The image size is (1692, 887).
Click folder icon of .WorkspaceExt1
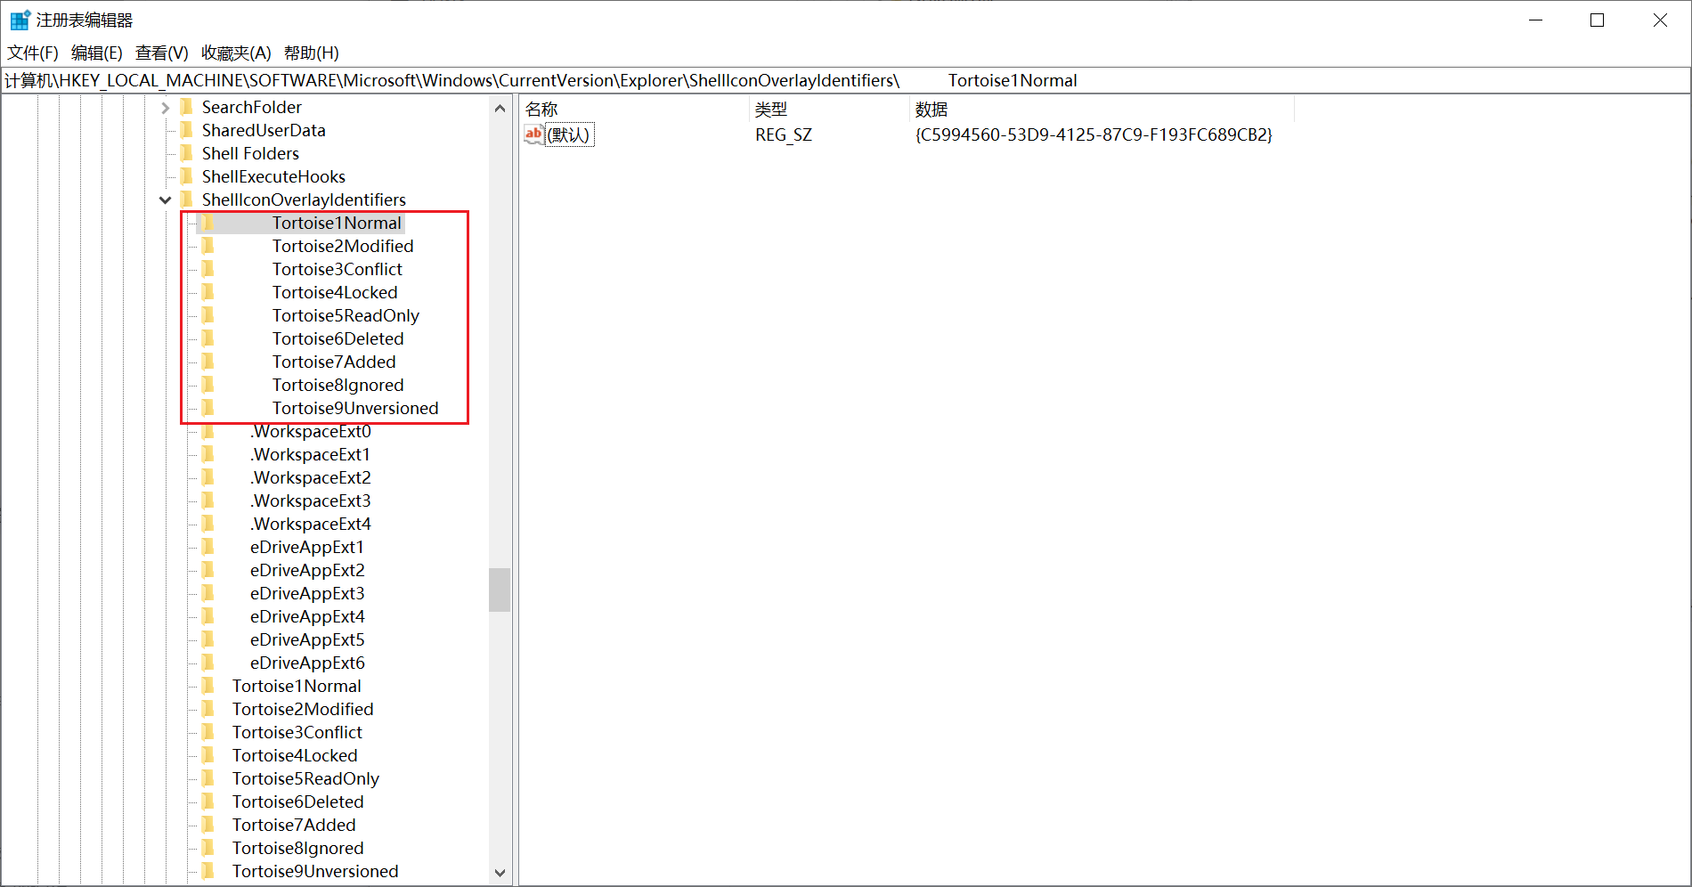pyautogui.click(x=208, y=454)
